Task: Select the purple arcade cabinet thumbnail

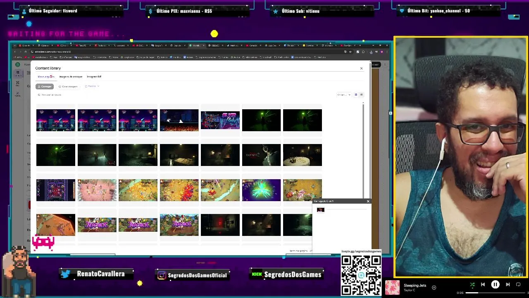Action: click(56, 190)
